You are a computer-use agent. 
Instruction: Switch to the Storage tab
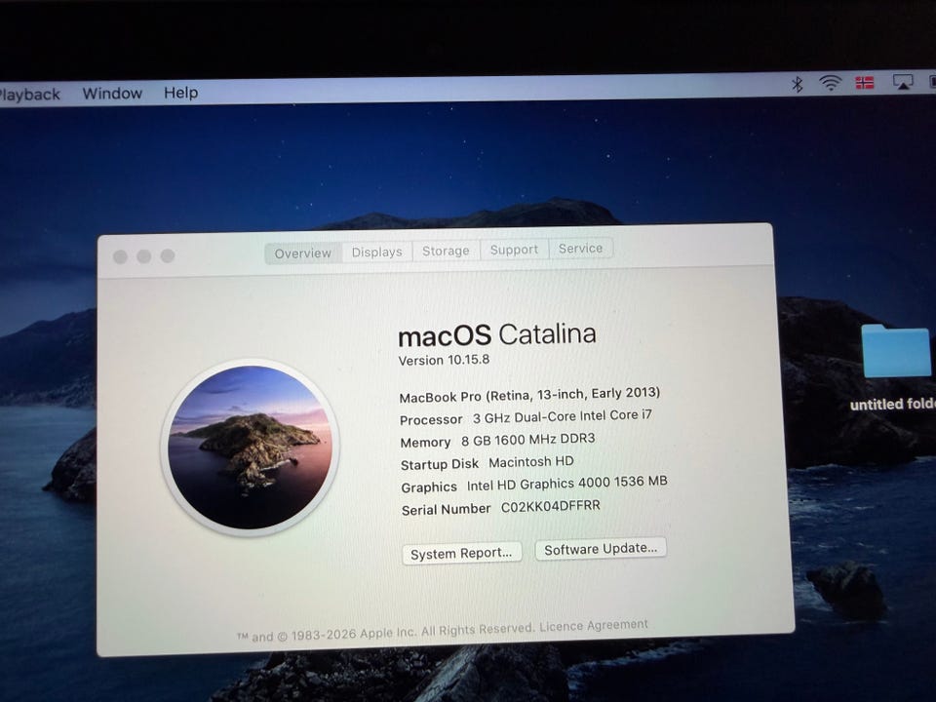(446, 251)
